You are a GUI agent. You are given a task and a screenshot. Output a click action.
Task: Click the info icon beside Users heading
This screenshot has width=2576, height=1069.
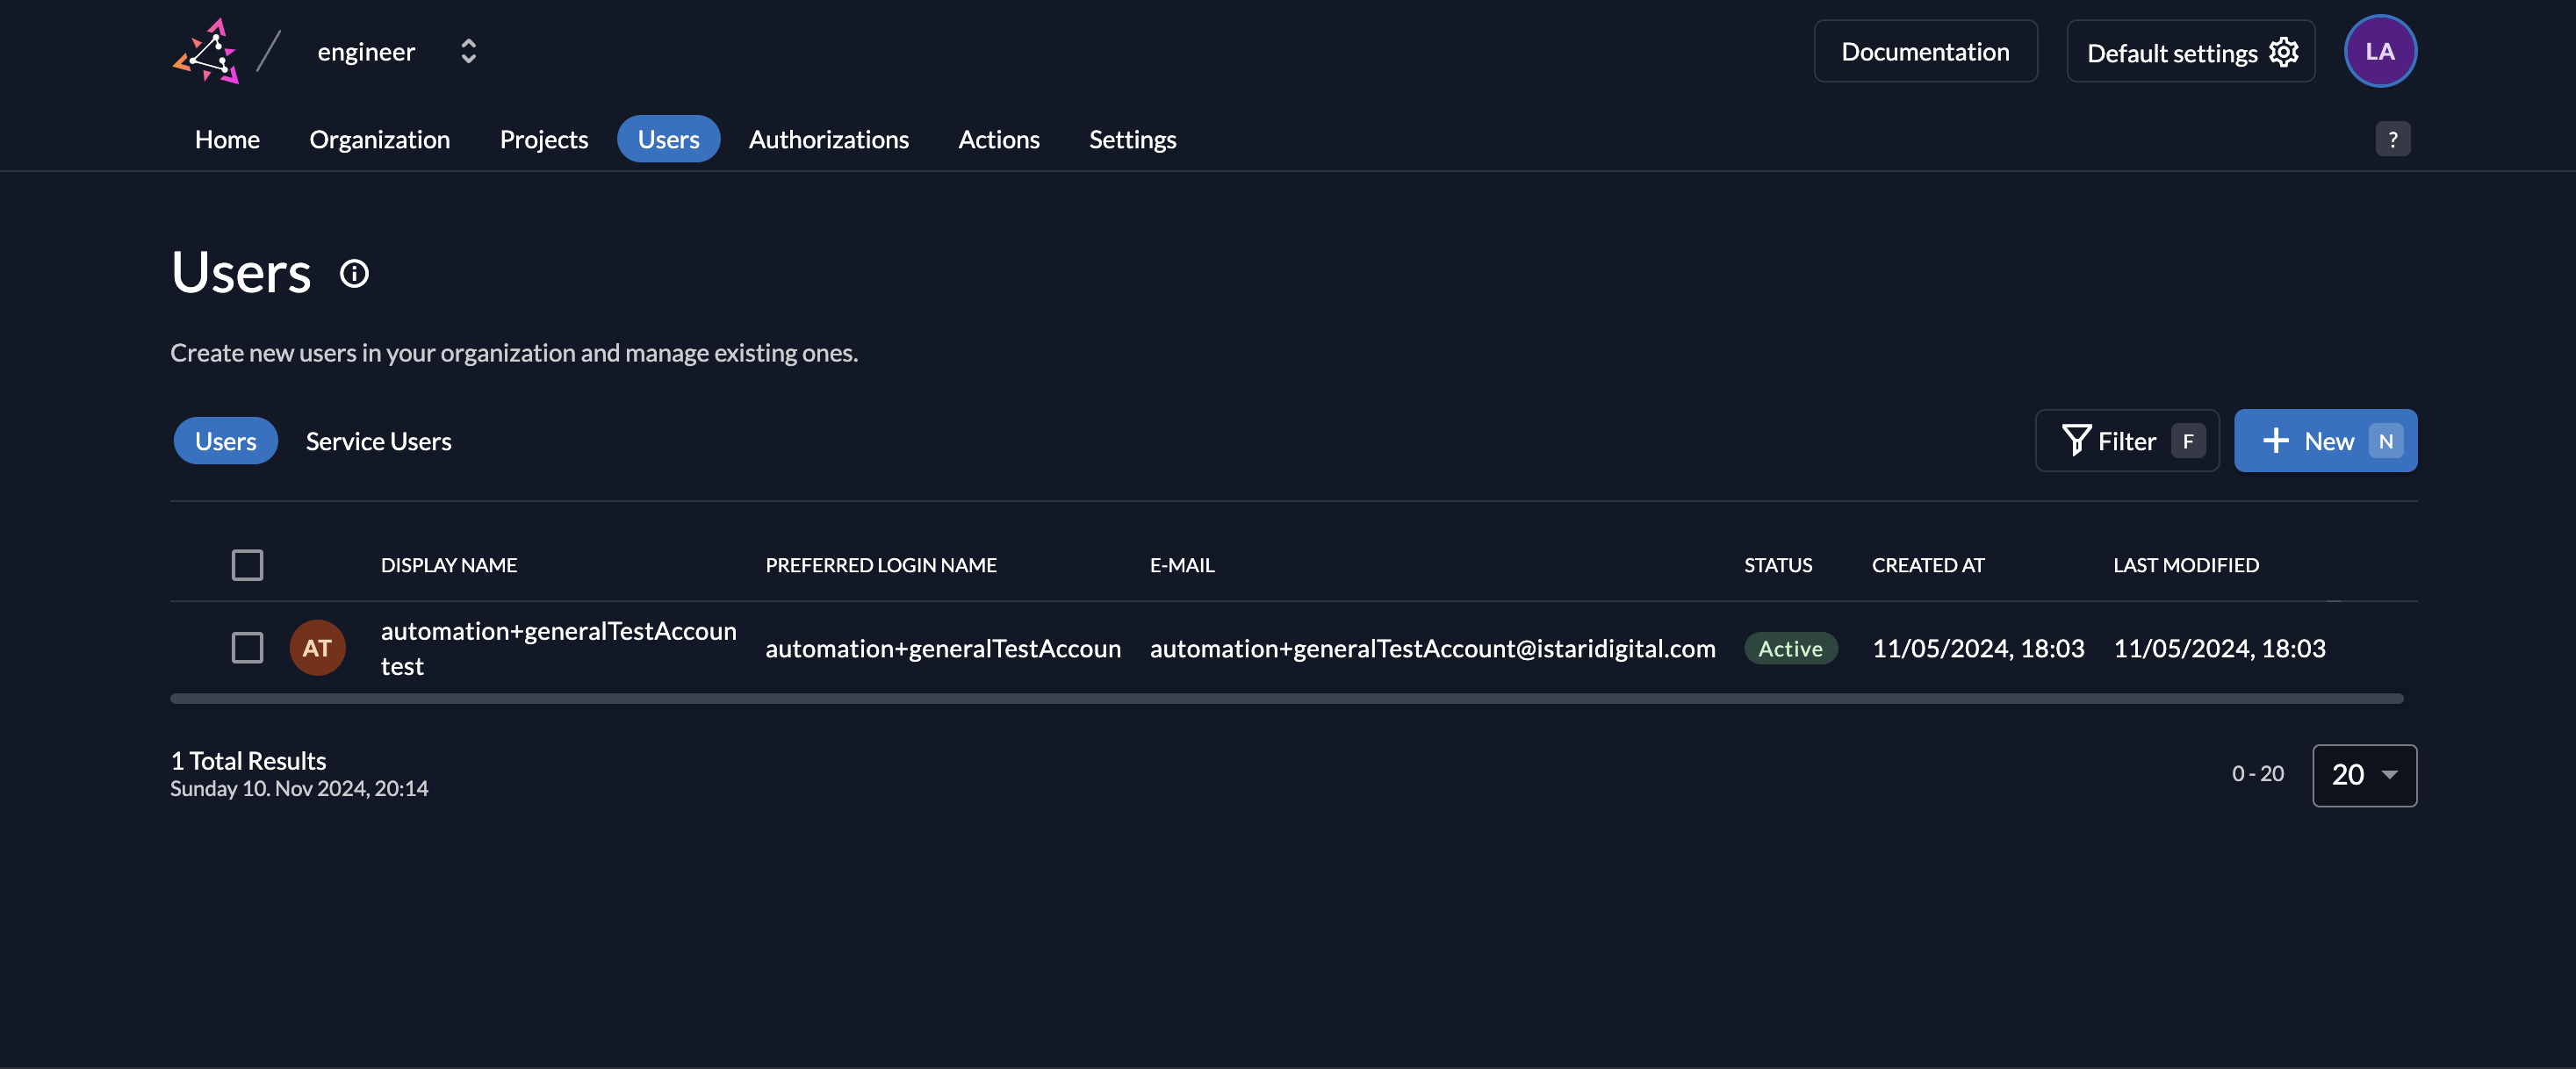click(x=353, y=272)
